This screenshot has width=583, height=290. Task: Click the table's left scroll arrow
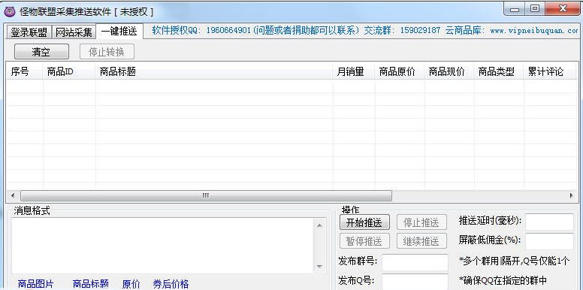[x=13, y=195]
